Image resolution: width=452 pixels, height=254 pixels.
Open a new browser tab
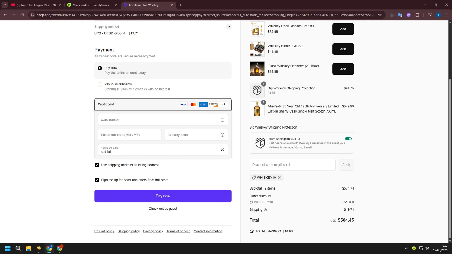pyautogui.click(x=181, y=5)
